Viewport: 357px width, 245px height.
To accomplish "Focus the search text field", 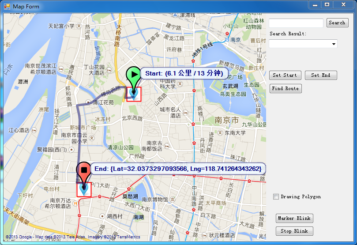I will 296,23.
